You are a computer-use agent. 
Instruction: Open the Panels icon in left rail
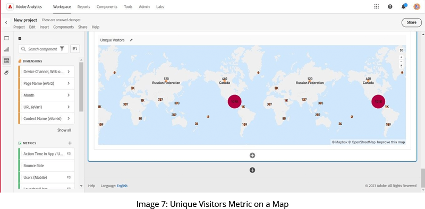click(6, 38)
